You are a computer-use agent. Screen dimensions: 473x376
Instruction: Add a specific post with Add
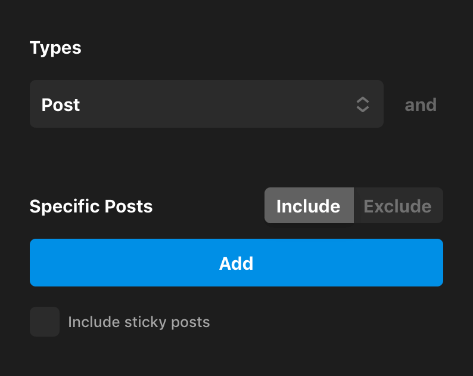click(x=236, y=263)
